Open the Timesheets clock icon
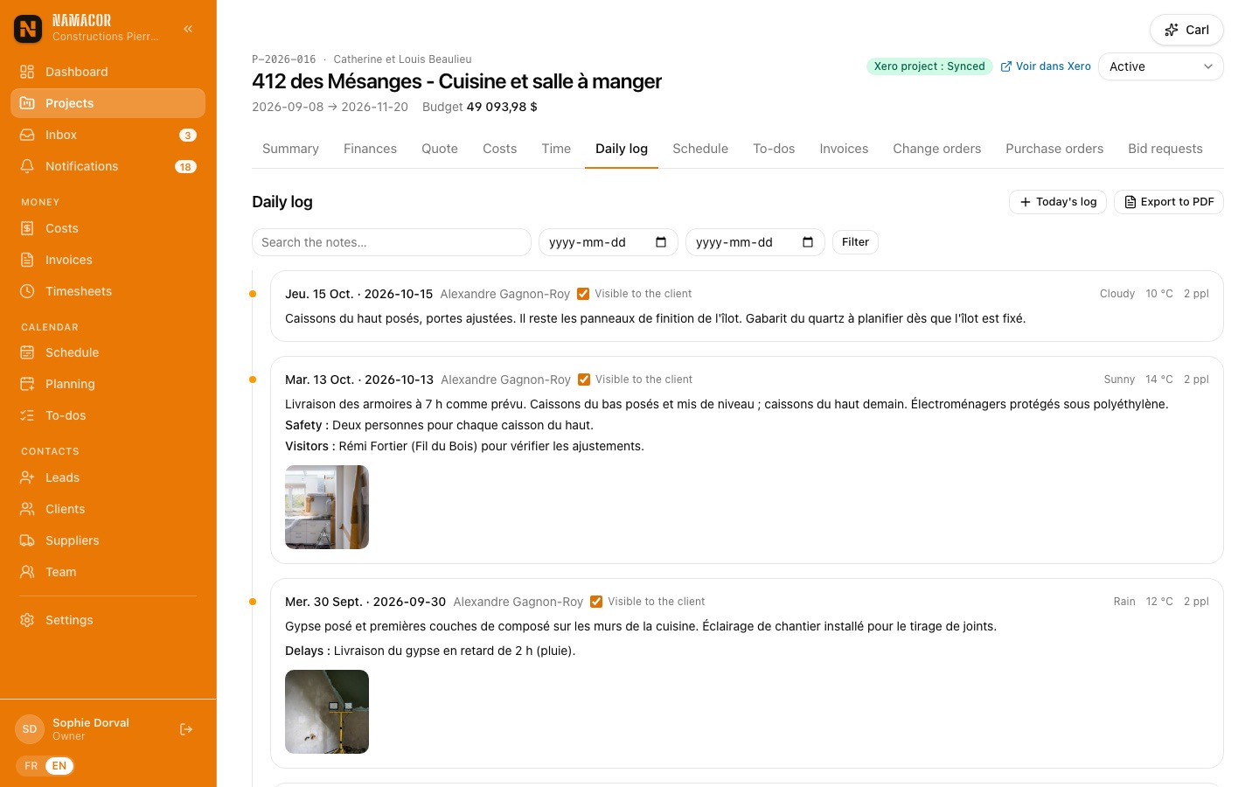Screen dimensions: 1259x787 tap(27, 291)
